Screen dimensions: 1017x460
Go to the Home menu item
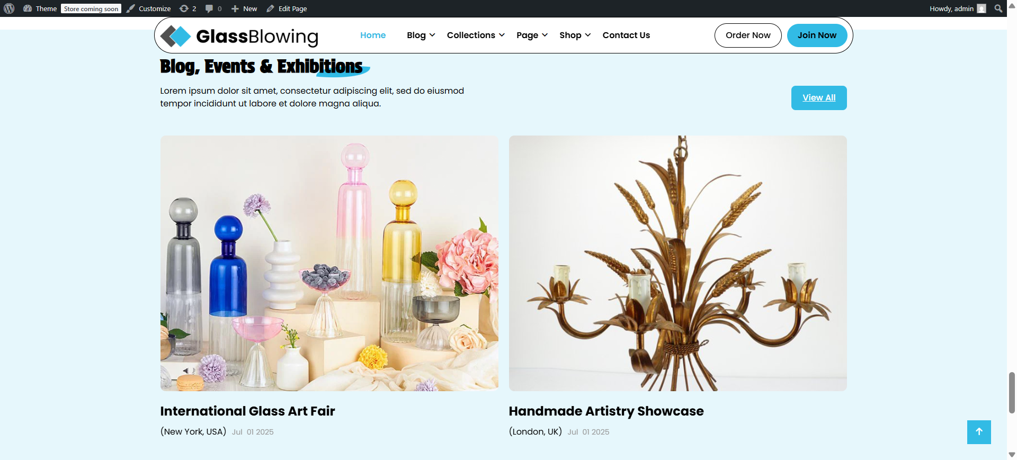click(x=373, y=35)
